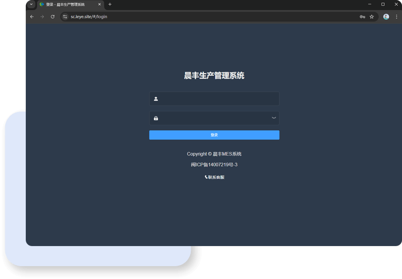Click the address bar URL sc.leye.site

[x=89, y=17]
